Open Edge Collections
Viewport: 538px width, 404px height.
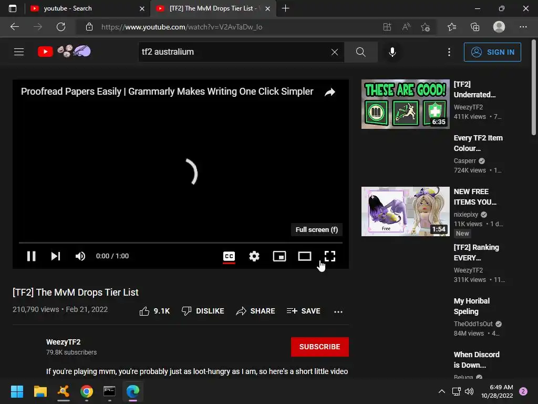[x=475, y=27]
